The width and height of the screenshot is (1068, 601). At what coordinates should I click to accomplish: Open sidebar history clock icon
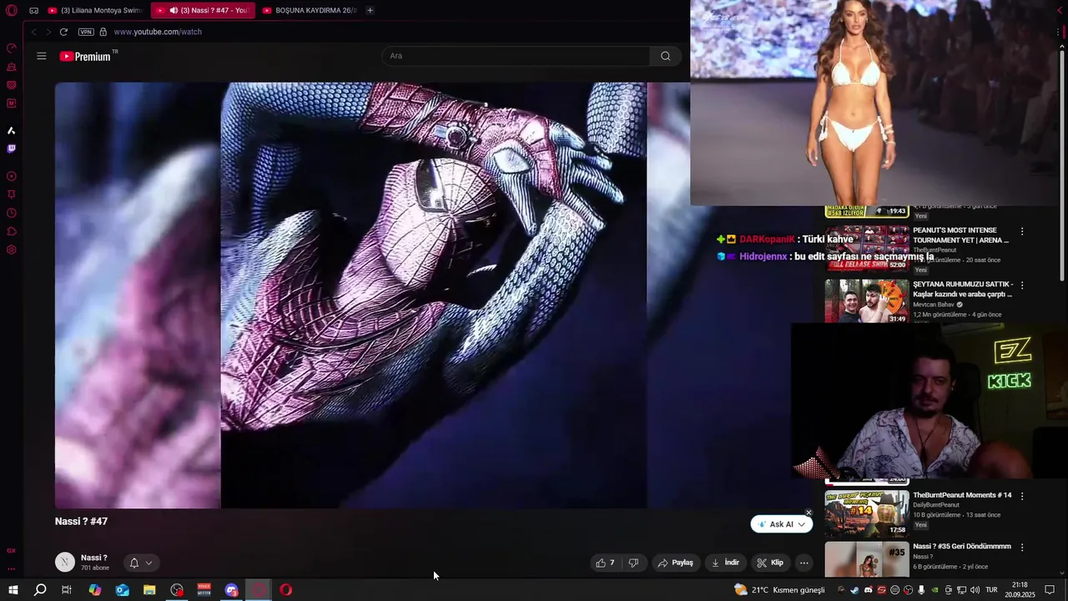(12, 213)
